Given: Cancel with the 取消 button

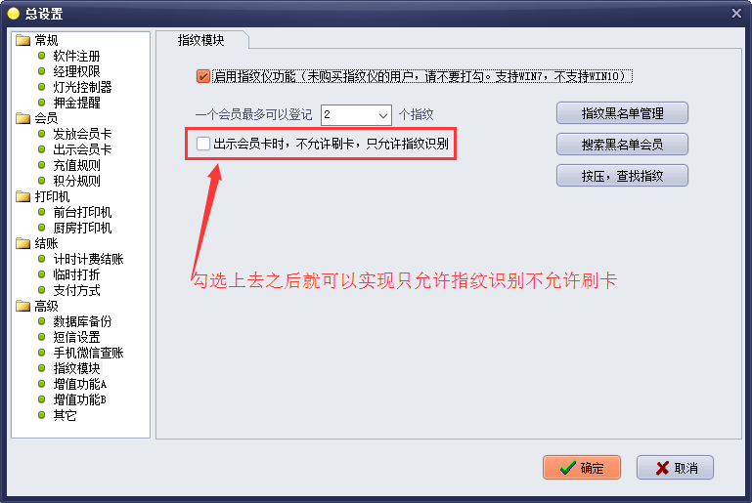Looking at the screenshot, I should pos(675,468).
